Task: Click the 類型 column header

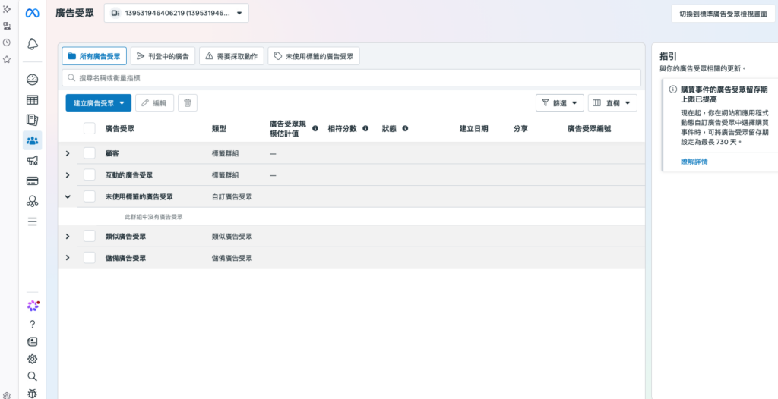Action: (x=219, y=128)
